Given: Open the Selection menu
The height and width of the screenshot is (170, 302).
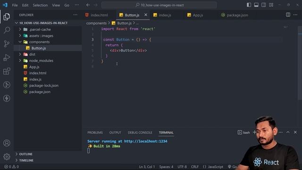Looking at the screenshot, I should [x=40, y=5].
